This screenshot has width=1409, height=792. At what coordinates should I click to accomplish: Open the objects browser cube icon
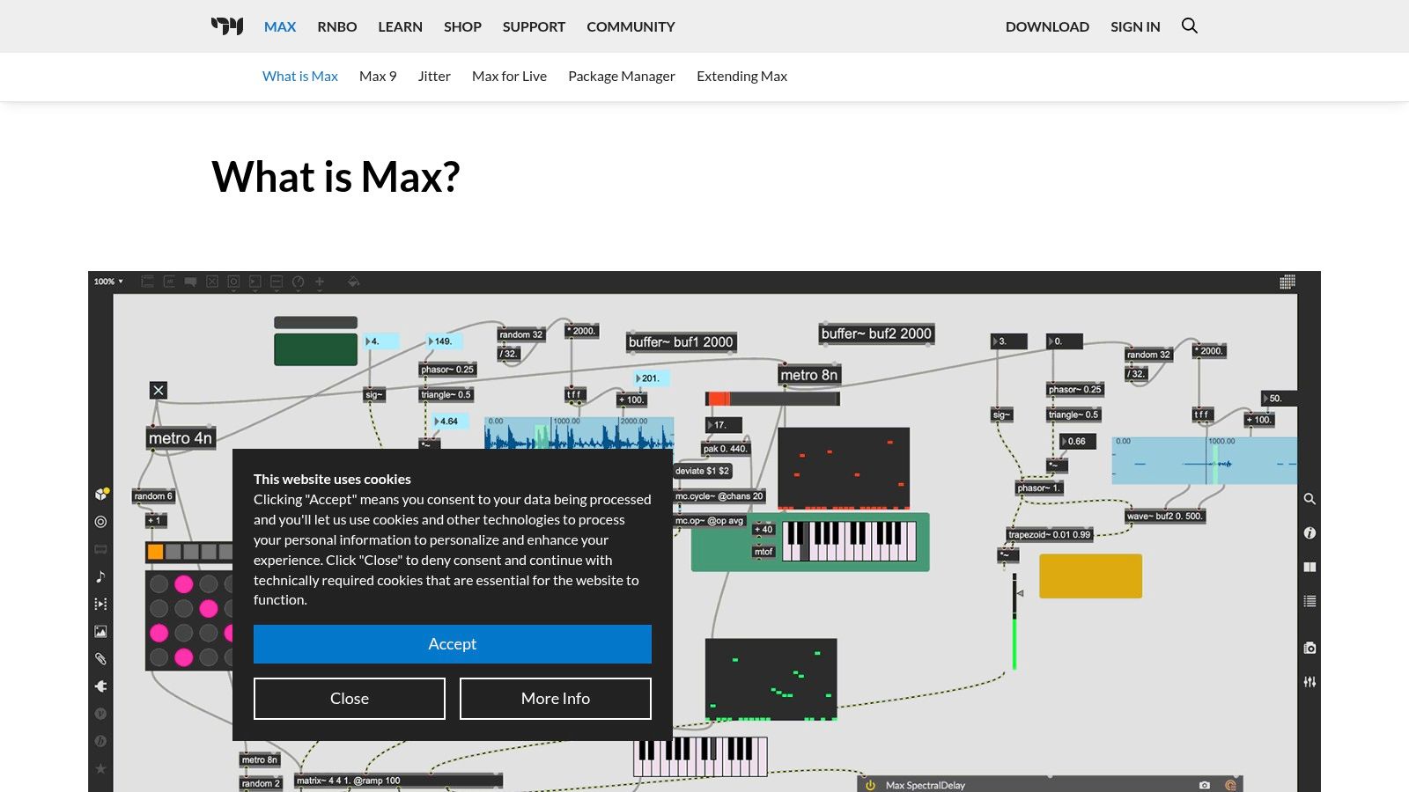point(101,494)
